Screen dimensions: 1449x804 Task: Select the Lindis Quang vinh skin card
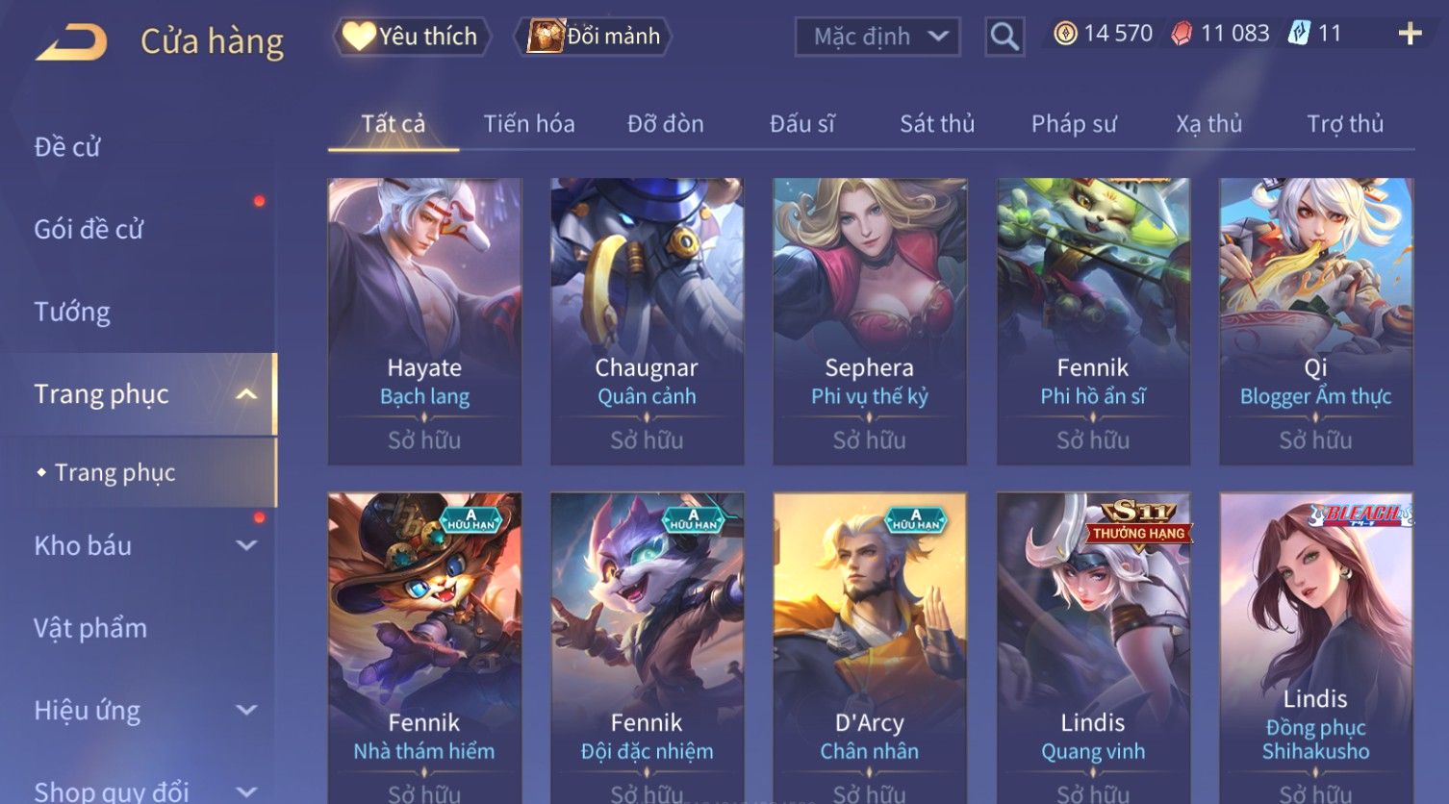tap(1093, 648)
